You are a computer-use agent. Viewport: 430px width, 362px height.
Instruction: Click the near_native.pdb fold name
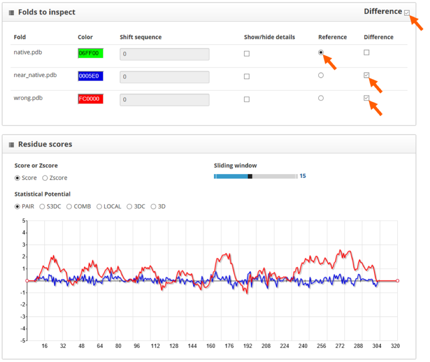[35, 75]
